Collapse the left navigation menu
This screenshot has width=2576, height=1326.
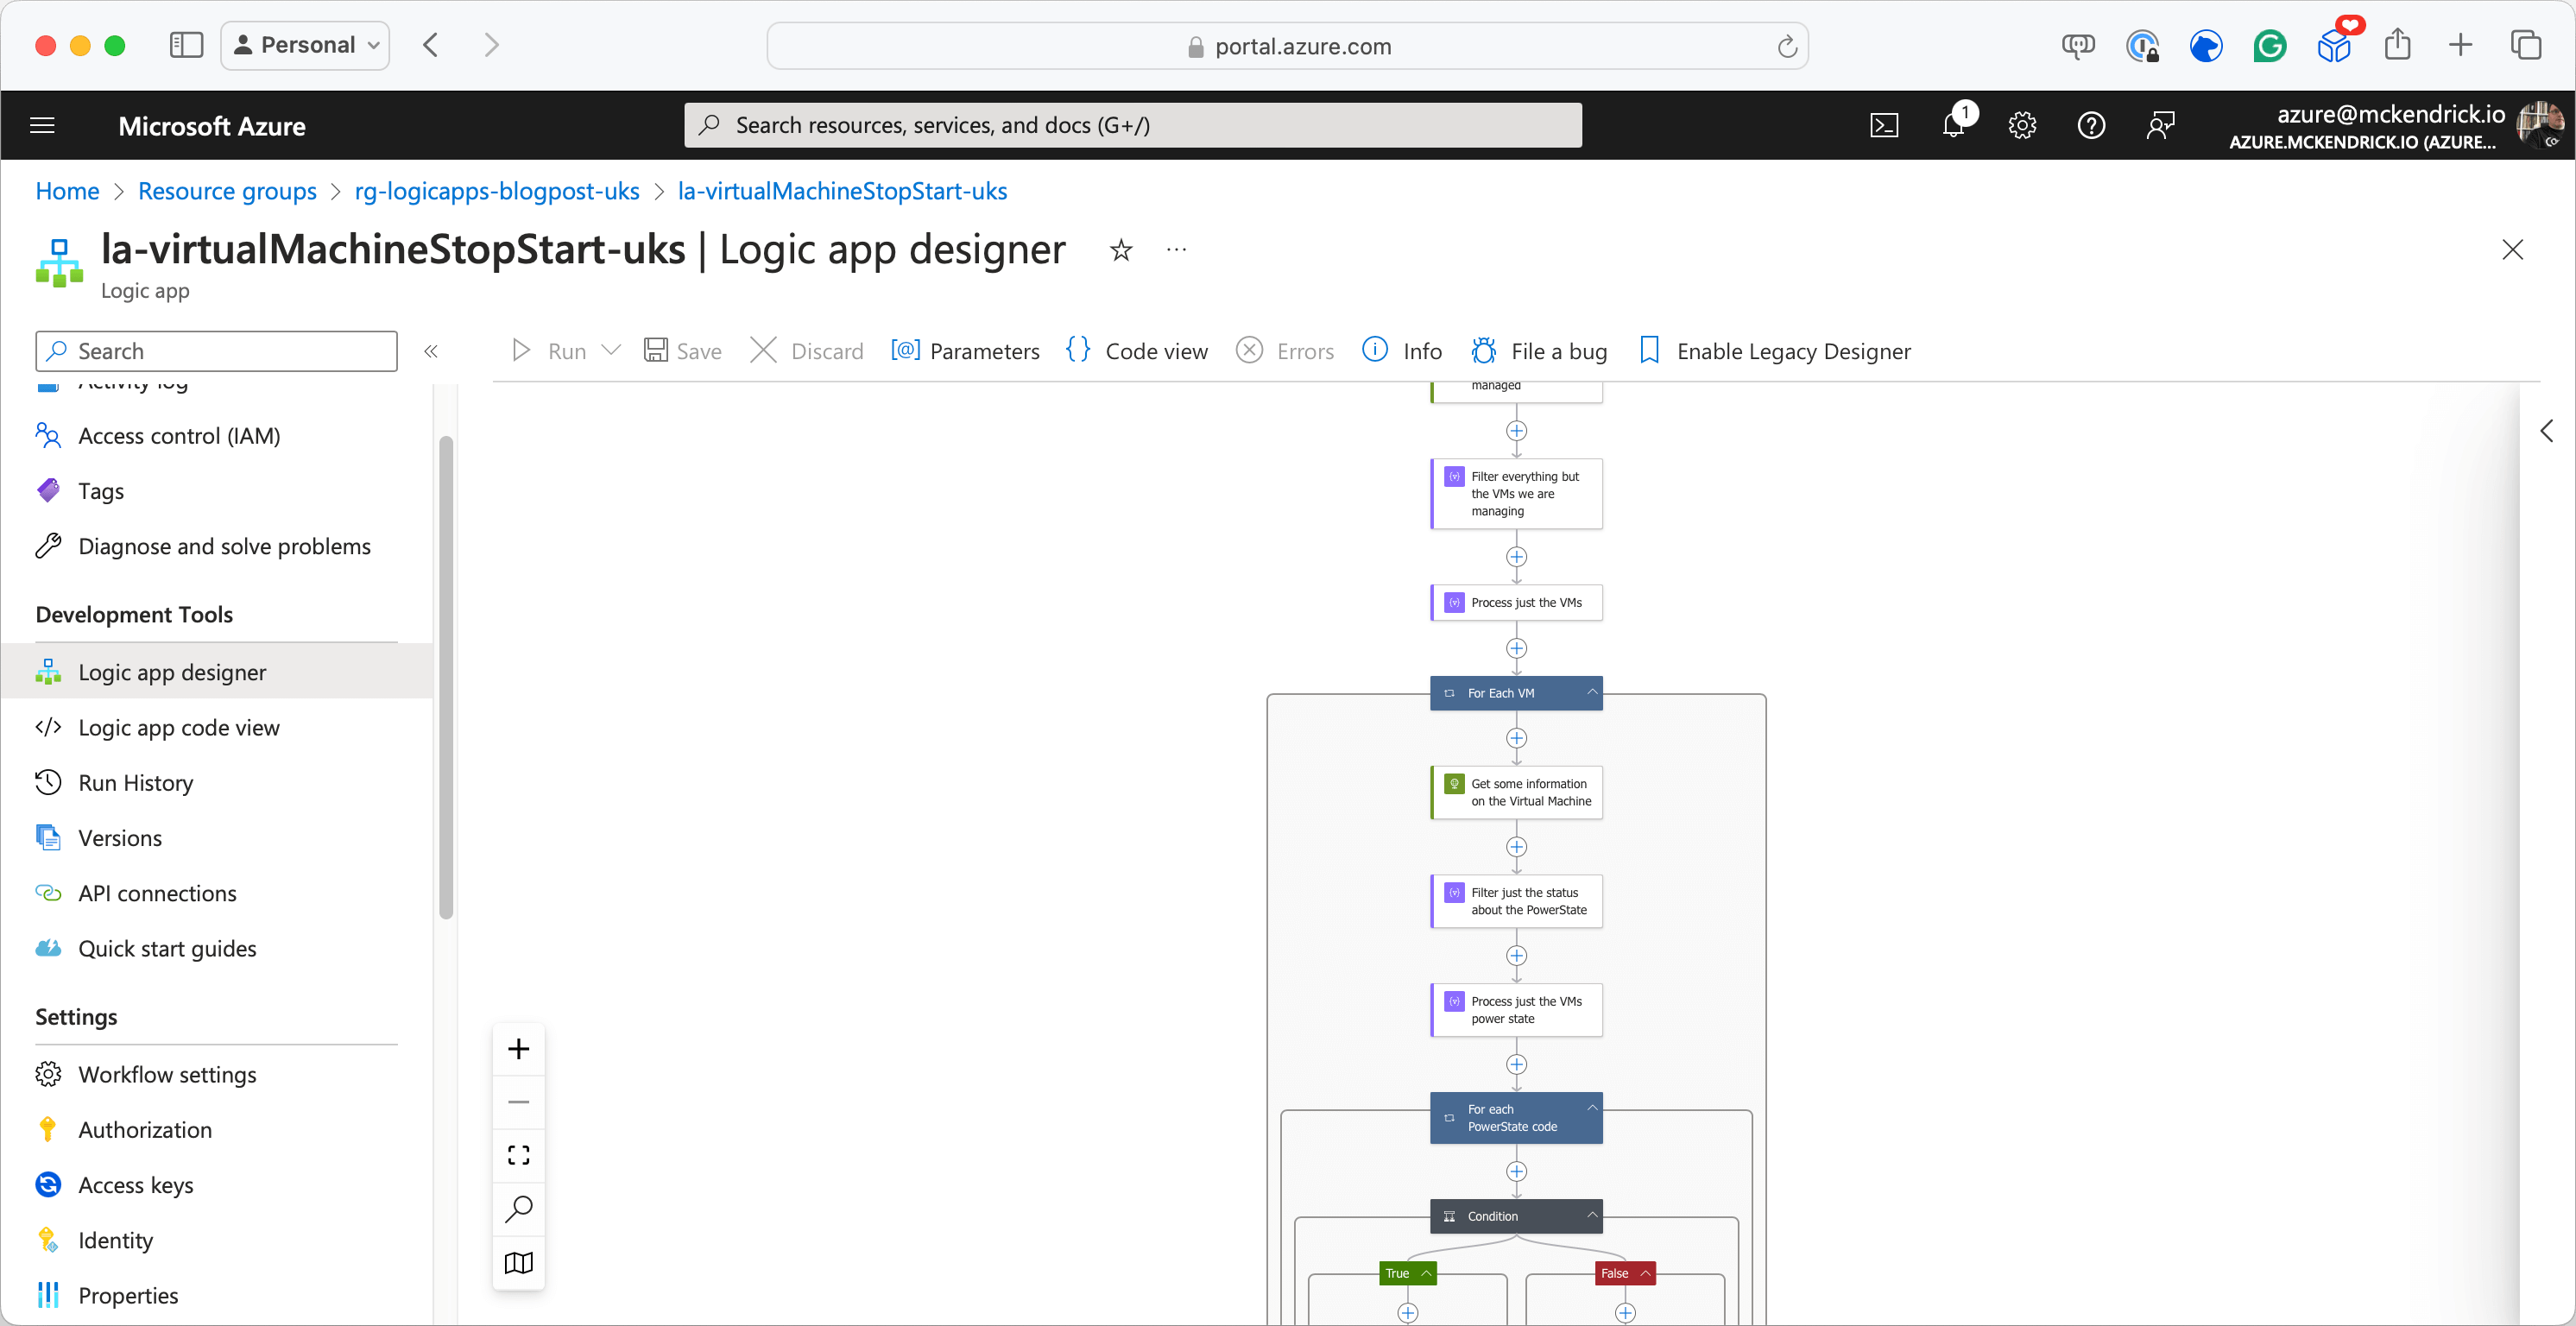click(431, 351)
